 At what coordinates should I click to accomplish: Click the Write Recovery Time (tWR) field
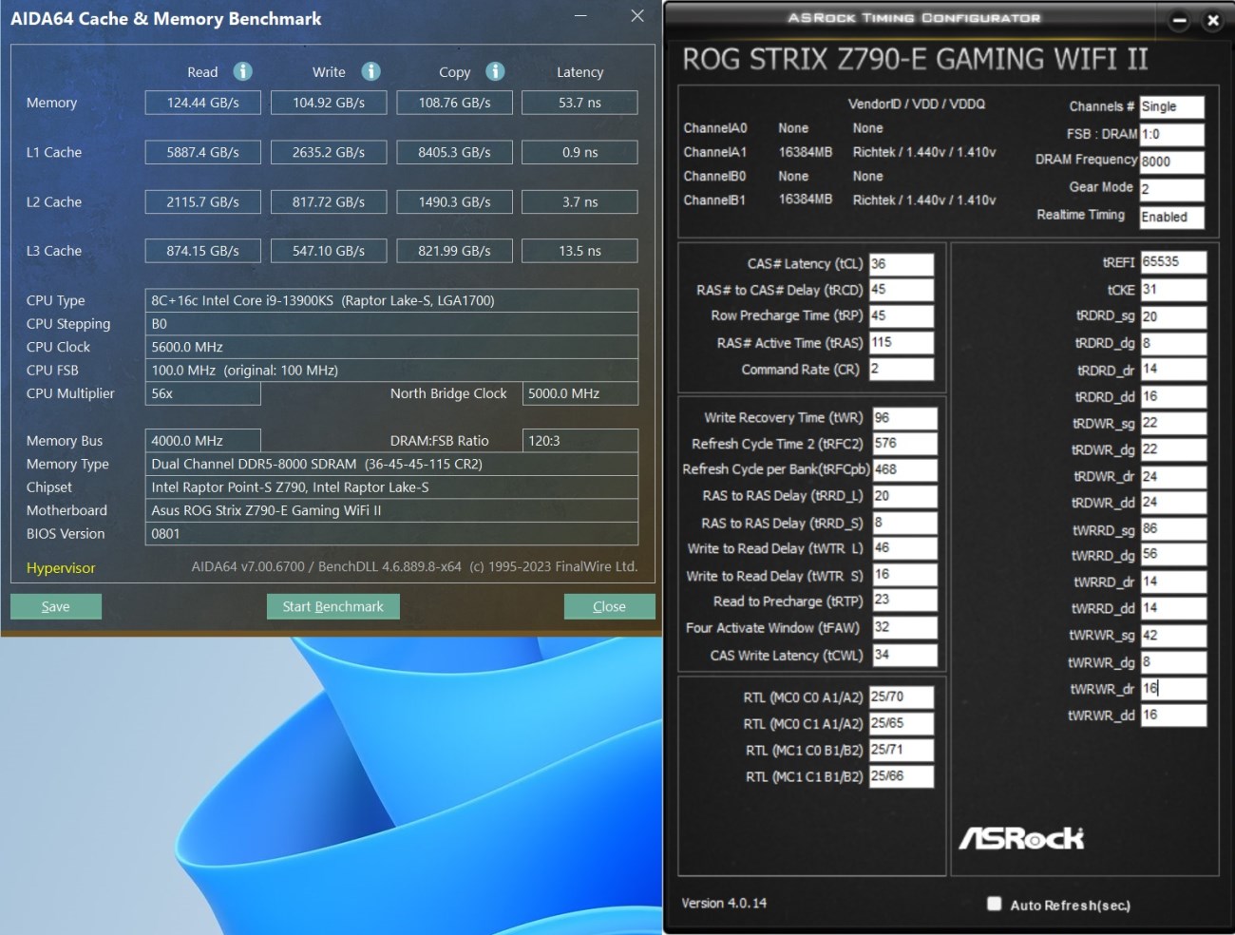tap(904, 417)
